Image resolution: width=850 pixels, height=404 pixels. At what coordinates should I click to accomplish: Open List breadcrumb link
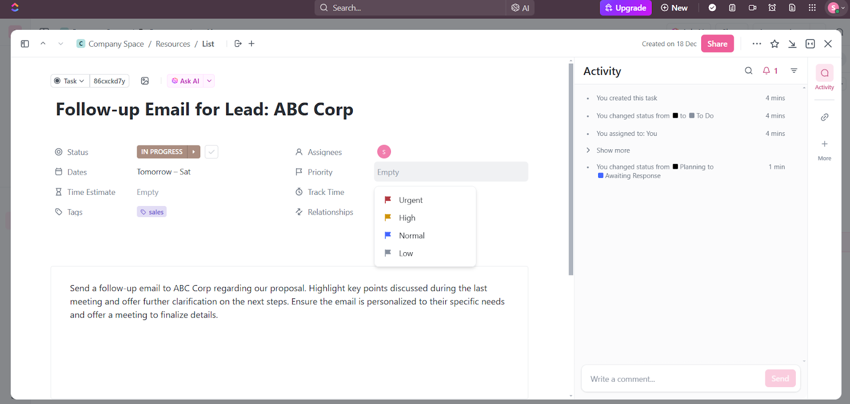[208, 44]
